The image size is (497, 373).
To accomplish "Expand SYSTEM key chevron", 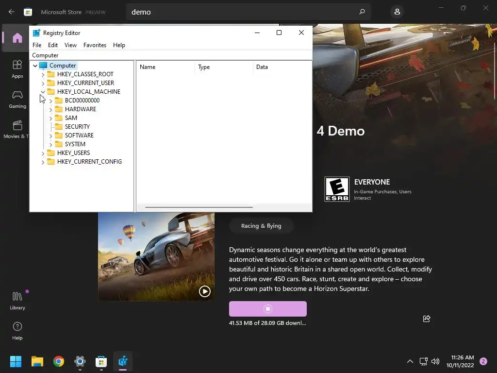I will point(50,144).
